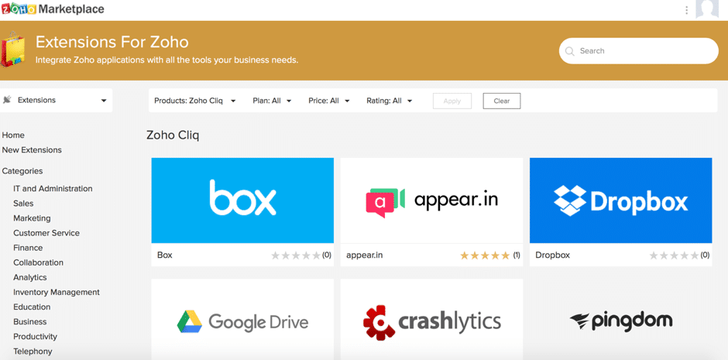Screen dimensions: 728x360
Task: Click the Zoho logo in header
Action: [x=19, y=9]
